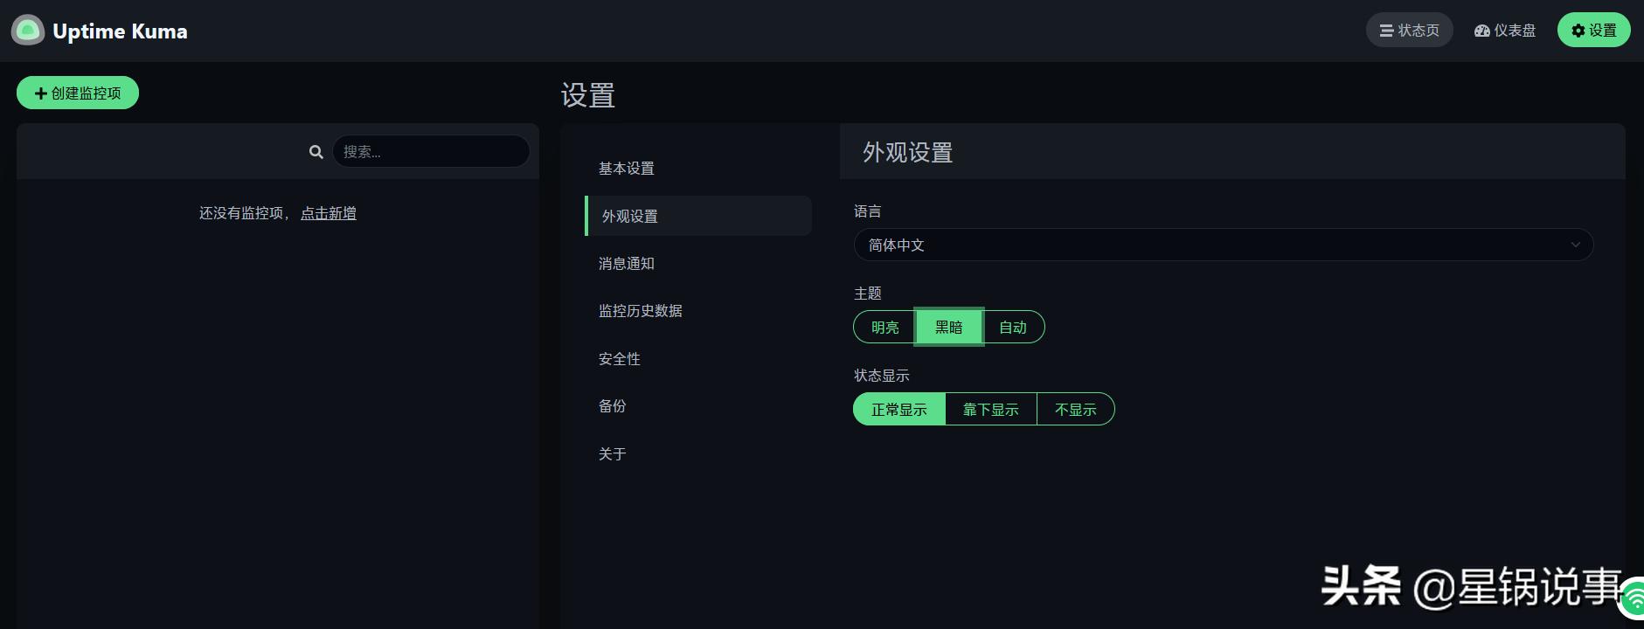Click the 创建监控项 button
Screen dimensions: 1644x629
pos(78,92)
